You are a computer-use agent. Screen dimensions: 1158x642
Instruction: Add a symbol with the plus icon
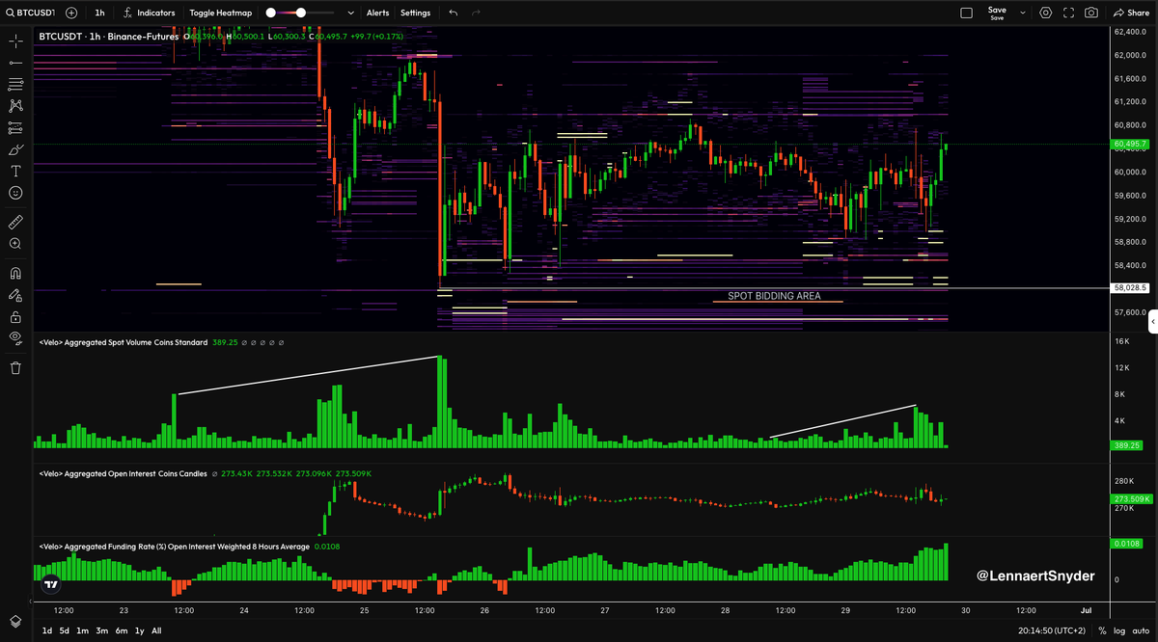point(71,13)
